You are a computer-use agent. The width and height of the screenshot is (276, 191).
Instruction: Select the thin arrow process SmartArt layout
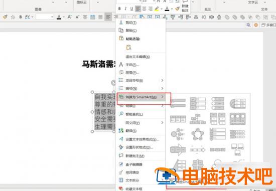point(198,150)
